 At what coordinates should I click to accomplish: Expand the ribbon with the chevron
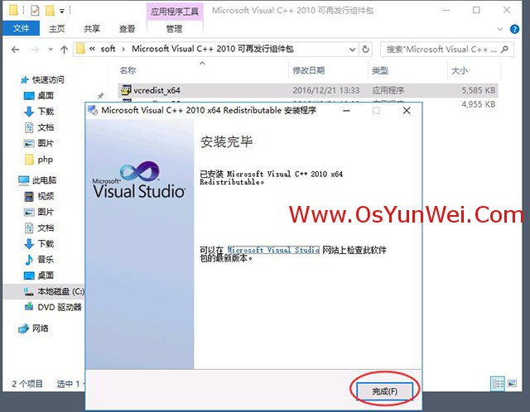[500, 29]
